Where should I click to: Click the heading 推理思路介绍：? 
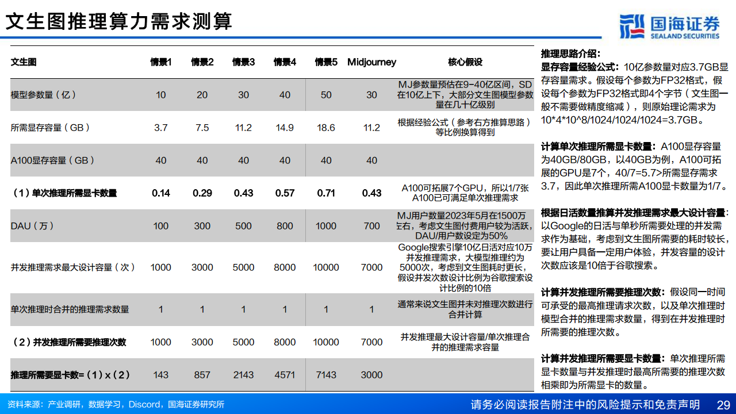(x=571, y=53)
